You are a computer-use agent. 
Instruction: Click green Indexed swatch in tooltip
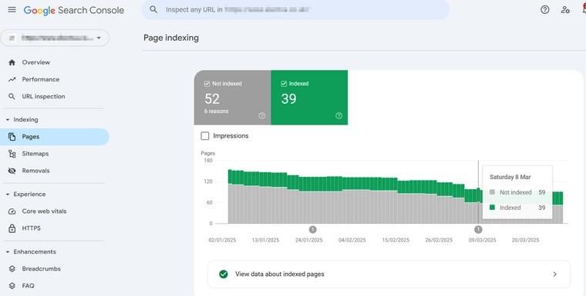(x=492, y=208)
